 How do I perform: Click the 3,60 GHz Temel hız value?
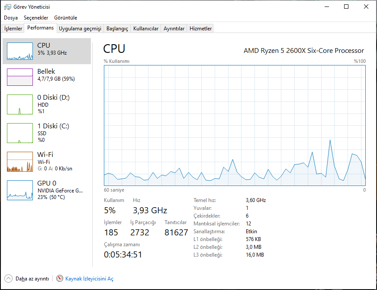255,200
